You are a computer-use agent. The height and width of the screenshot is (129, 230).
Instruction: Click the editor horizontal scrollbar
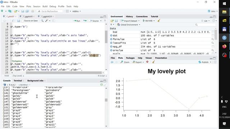[64, 72]
